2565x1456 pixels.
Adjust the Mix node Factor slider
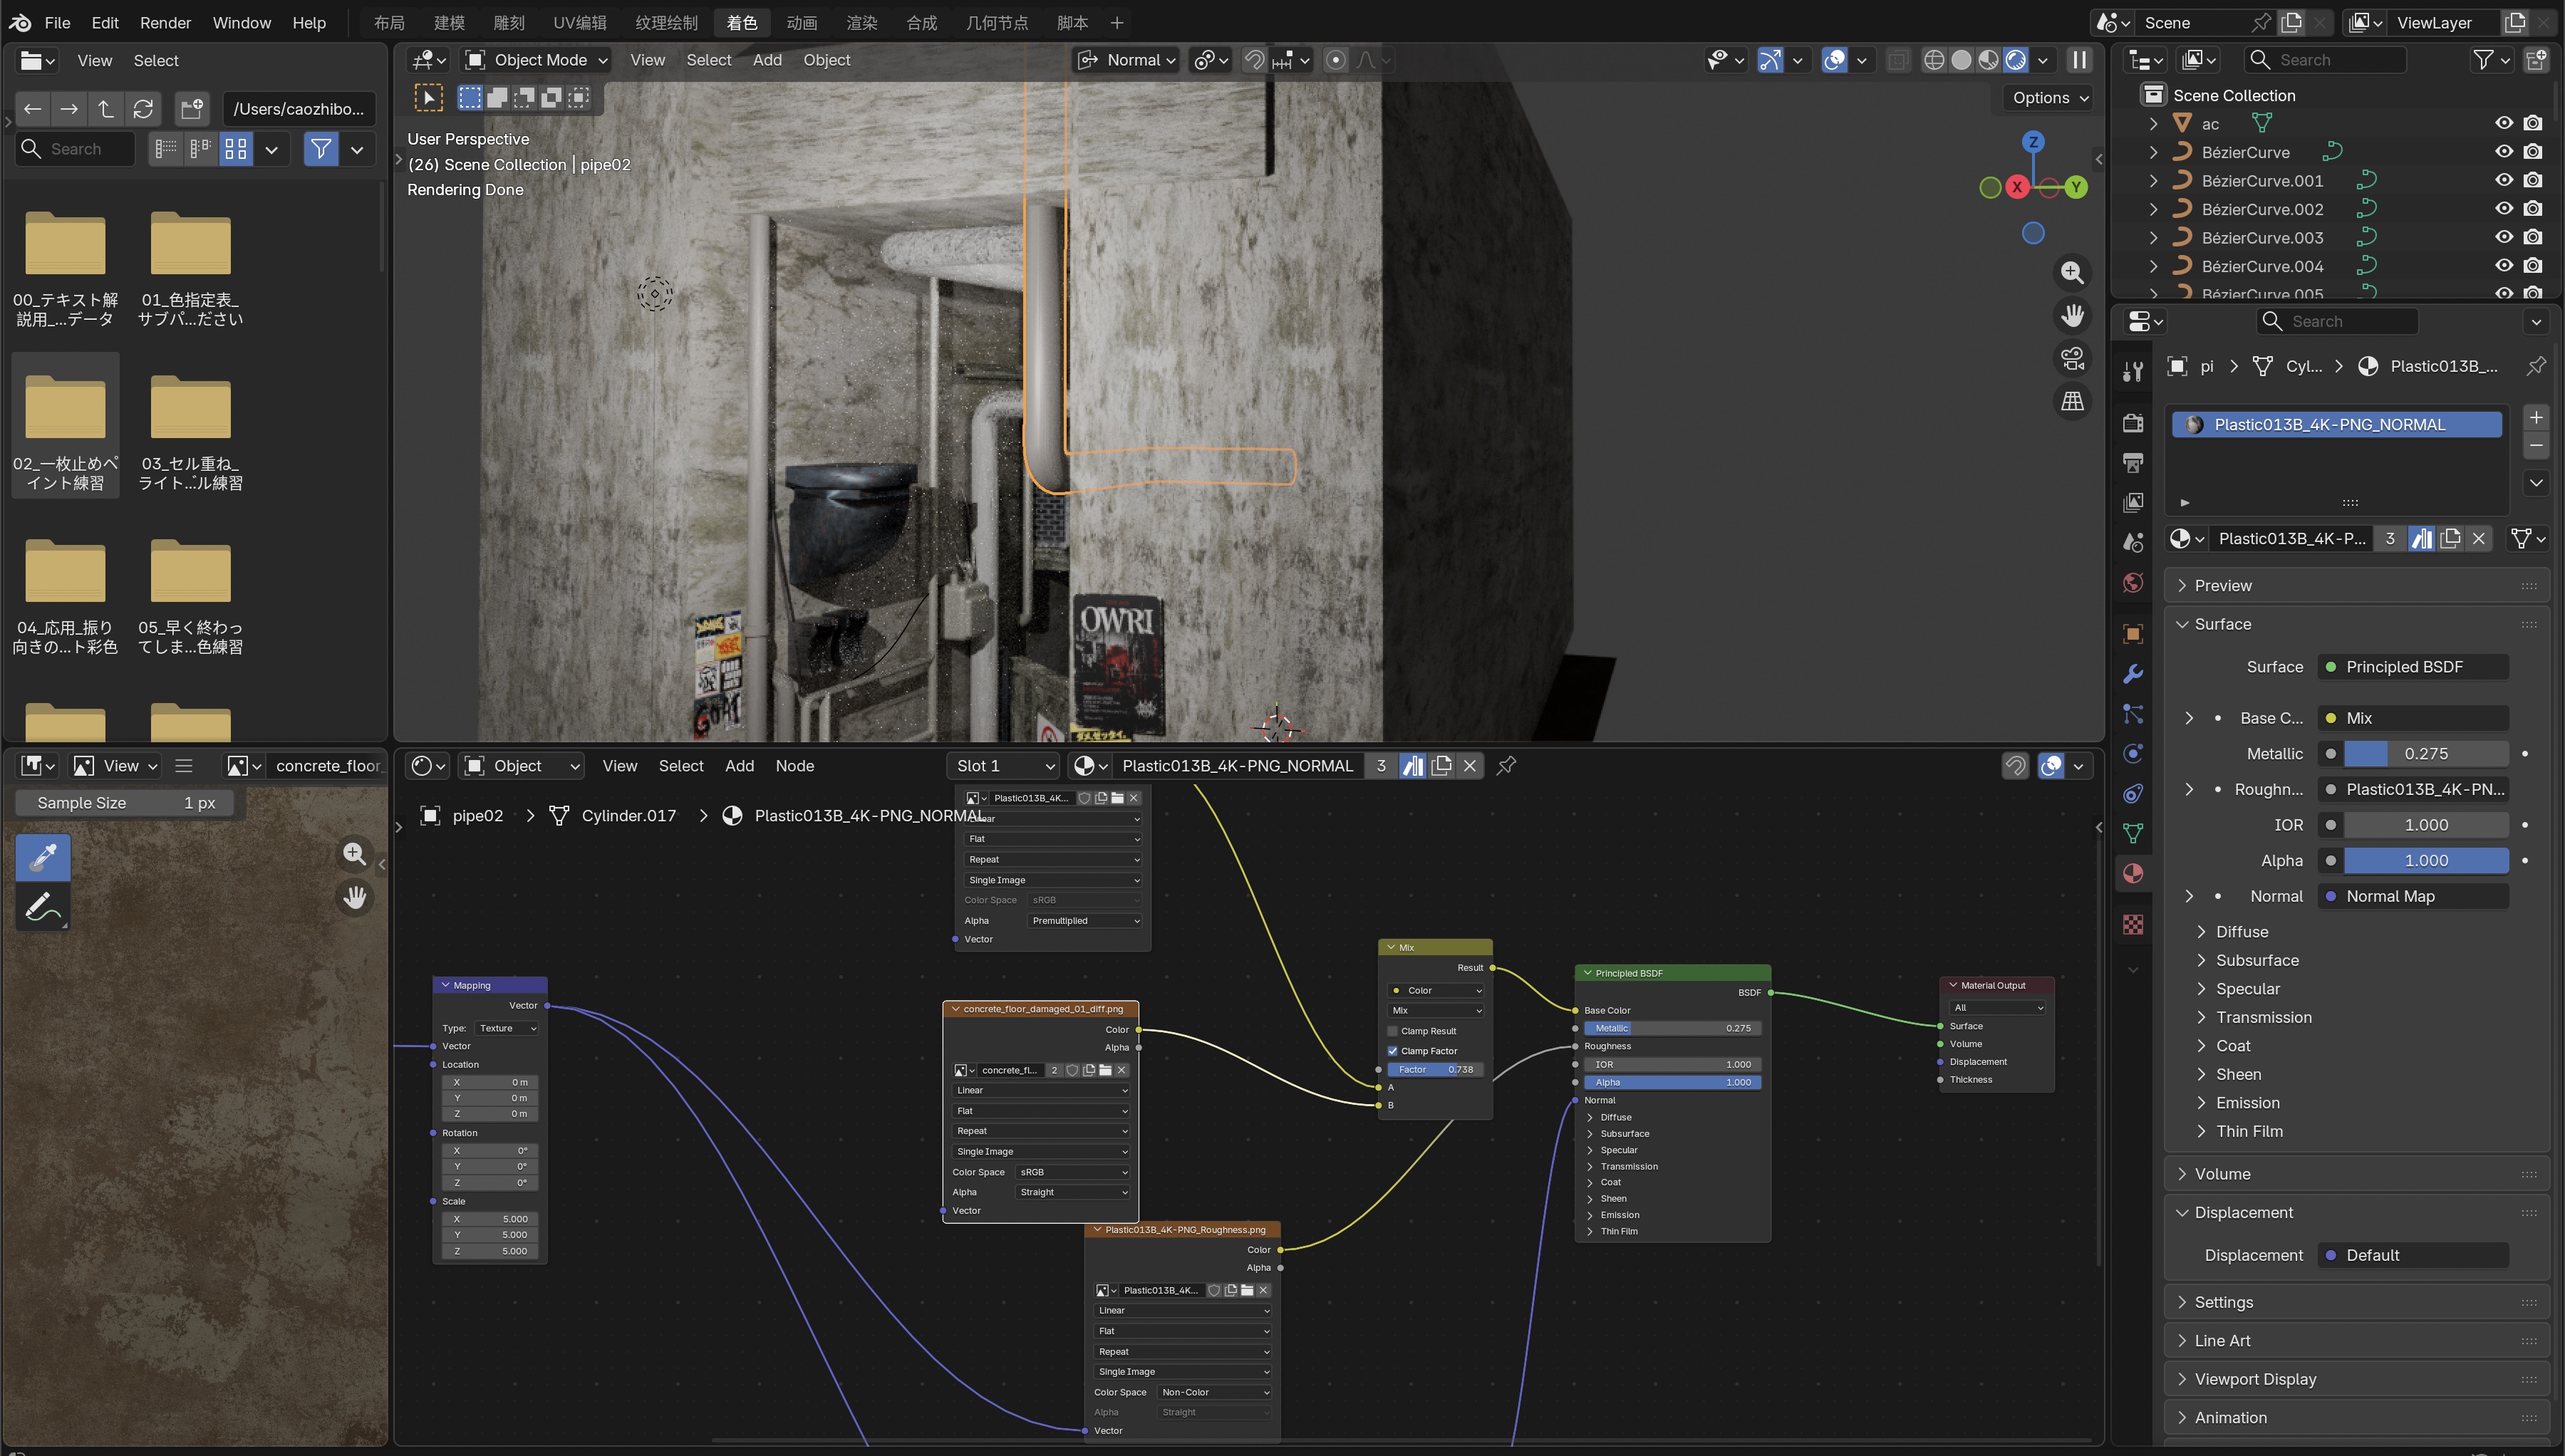point(1436,1069)
